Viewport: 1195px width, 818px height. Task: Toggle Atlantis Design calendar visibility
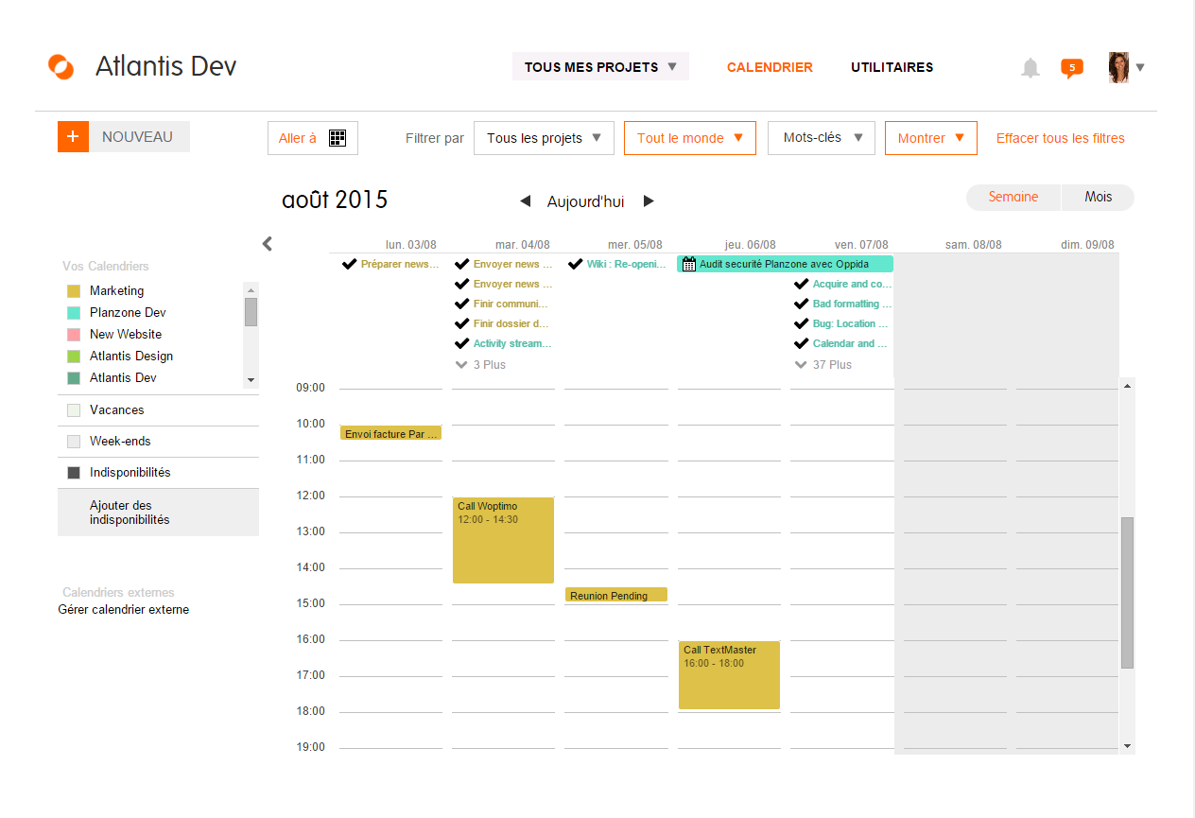point(74,357)
